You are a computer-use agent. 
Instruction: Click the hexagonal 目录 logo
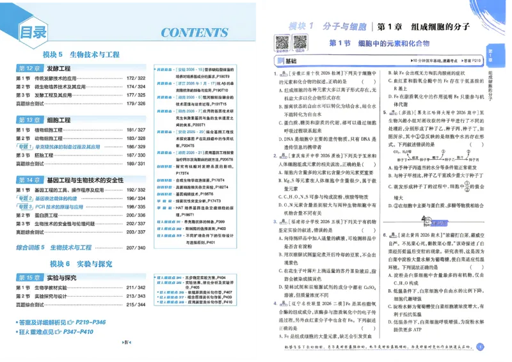point(33,32)
